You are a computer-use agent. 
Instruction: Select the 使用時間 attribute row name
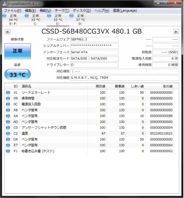28,98
